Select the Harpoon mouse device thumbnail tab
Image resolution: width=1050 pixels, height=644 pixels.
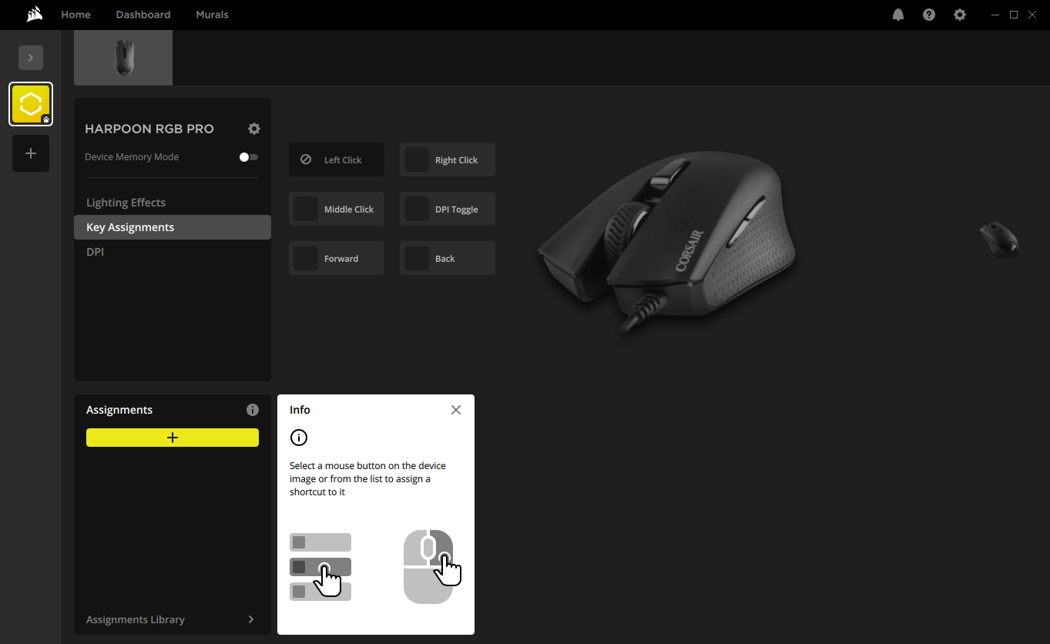(x=123, y=58)
